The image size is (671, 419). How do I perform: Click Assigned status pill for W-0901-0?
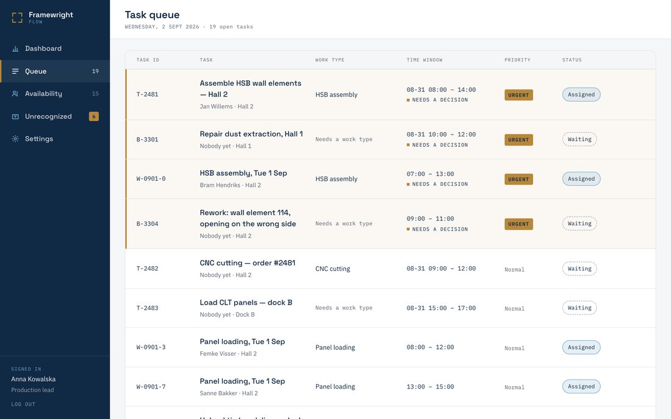pyautogui.click(x=581, y=178)
